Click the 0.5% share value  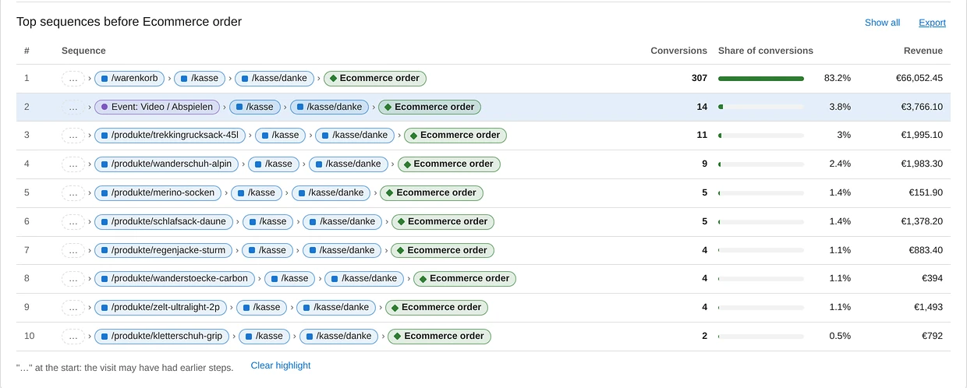point(840,336)
